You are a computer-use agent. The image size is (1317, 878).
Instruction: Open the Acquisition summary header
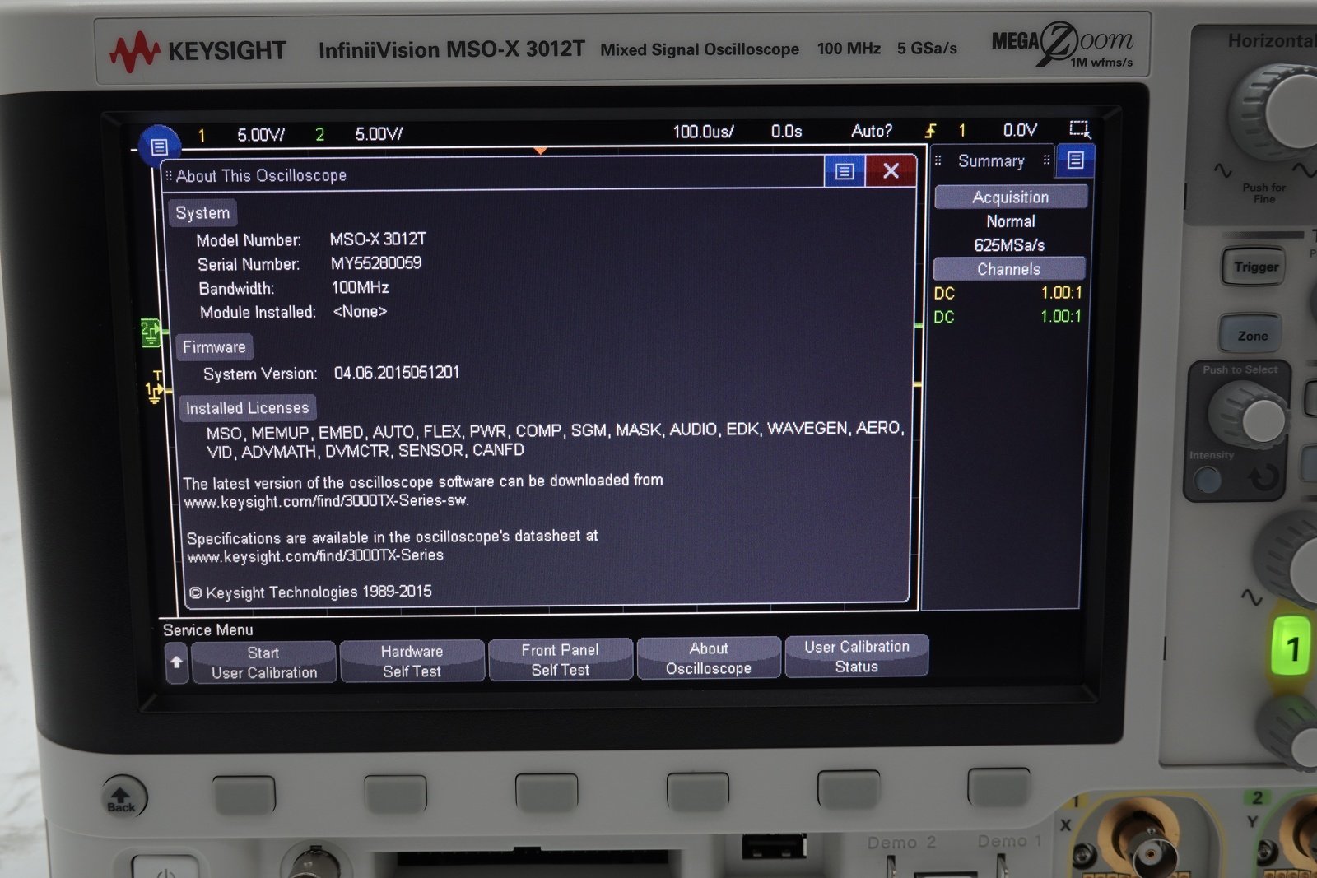pos(1010,197)
